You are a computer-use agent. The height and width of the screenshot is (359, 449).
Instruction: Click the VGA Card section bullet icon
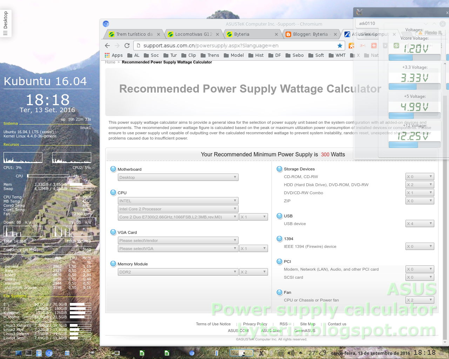click(113, 232)
